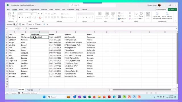The image size is (182, 102).
Task: Open Adobe Acrobat from the taskbar
Action: pyautogui.click(x=109, y=97)
